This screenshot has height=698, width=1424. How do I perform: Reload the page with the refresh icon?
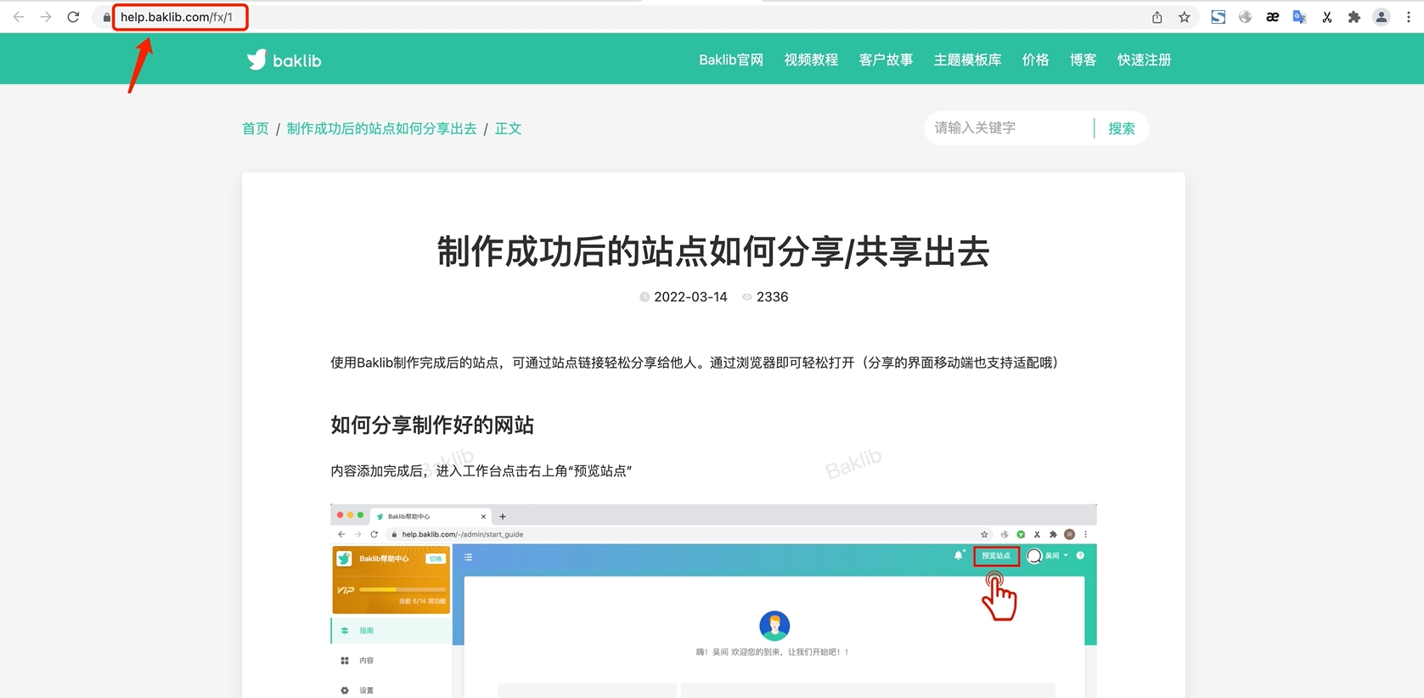[x=73, y=17]
